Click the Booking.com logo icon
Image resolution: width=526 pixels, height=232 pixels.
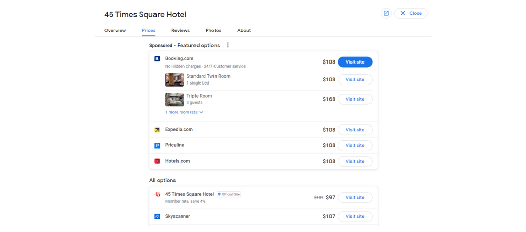point(157,59)
